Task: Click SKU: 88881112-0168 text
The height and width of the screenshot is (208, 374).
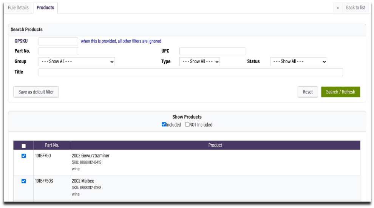Action: point(87,188)
